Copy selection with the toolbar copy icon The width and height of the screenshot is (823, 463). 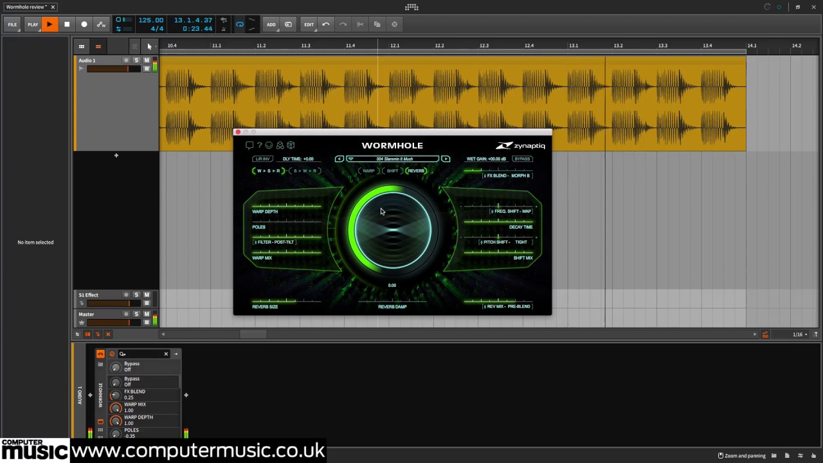377,24
